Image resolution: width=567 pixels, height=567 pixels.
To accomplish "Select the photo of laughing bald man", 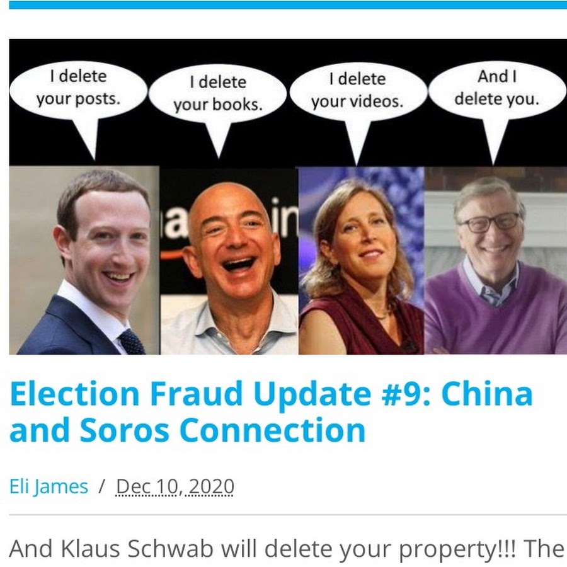I will pos(229,261).
